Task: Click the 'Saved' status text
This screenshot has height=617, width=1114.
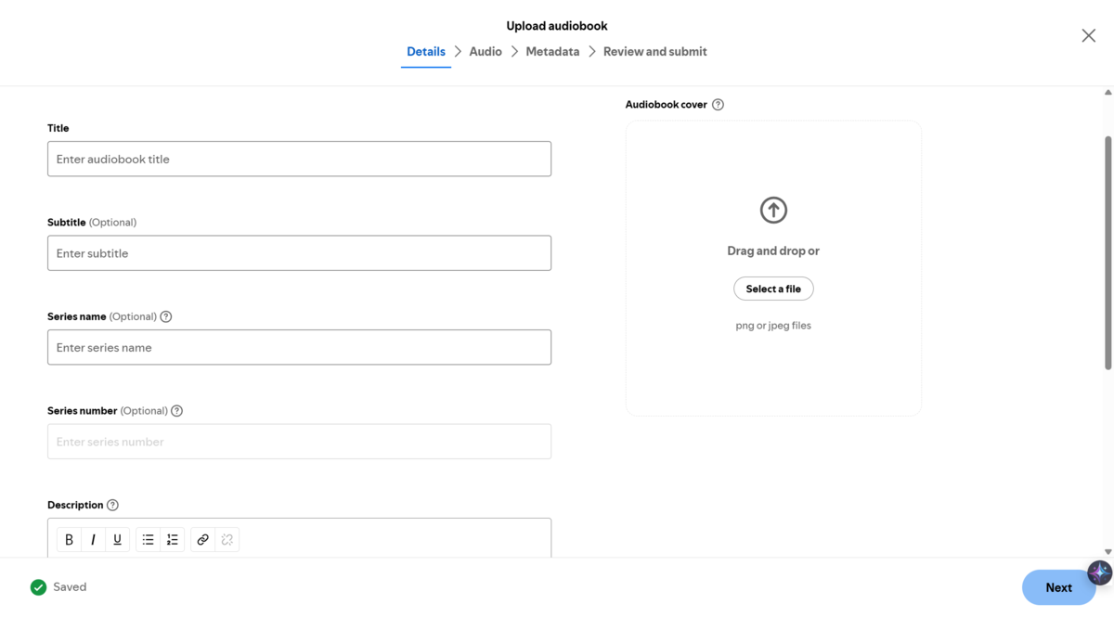Action: coord(70,587)
